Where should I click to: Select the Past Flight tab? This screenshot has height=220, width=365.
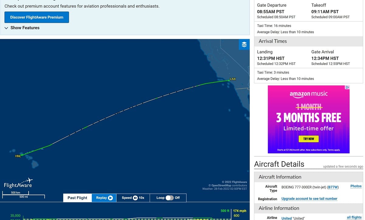pos(77,198)
